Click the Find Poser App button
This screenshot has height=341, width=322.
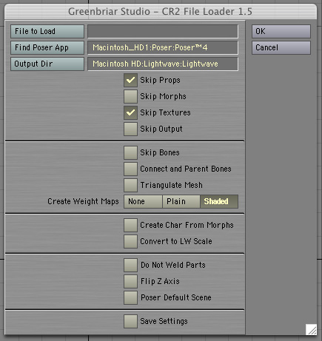point(47,47)
